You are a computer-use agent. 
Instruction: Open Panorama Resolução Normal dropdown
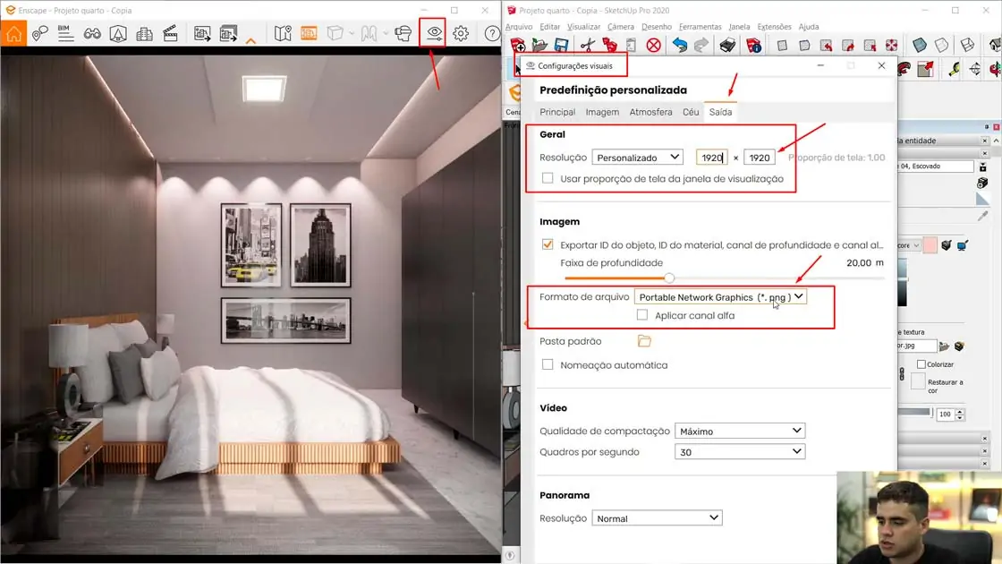click(x=657, y=518)
